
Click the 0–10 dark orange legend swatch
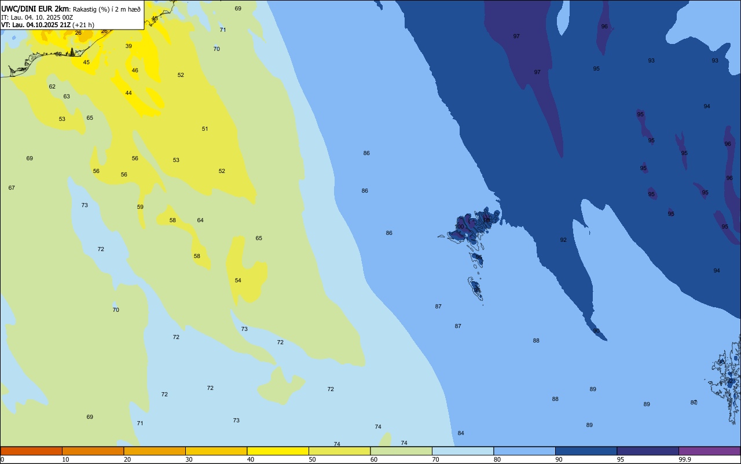point(31,451)
